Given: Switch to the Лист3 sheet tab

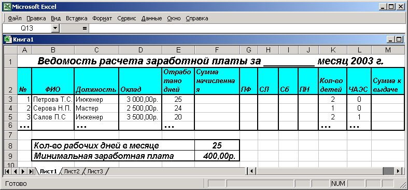Looking at the screenshot, I should pyautogui.click(x=95, y=171).
